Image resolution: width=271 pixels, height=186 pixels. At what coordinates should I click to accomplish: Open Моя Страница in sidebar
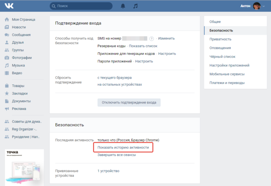(23, 20)
